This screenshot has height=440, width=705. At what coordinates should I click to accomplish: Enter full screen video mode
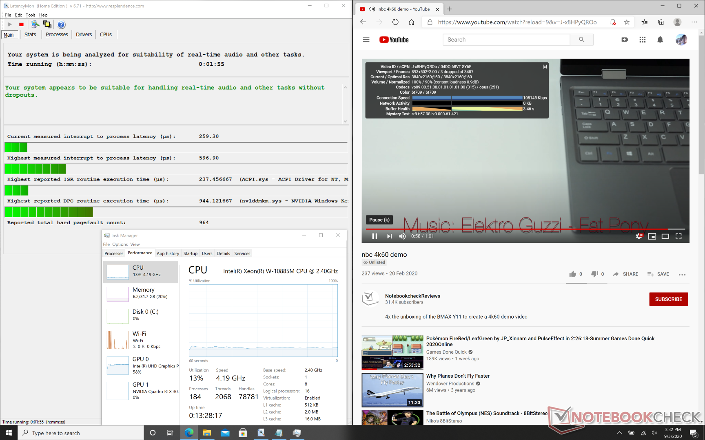pos(678,236)
